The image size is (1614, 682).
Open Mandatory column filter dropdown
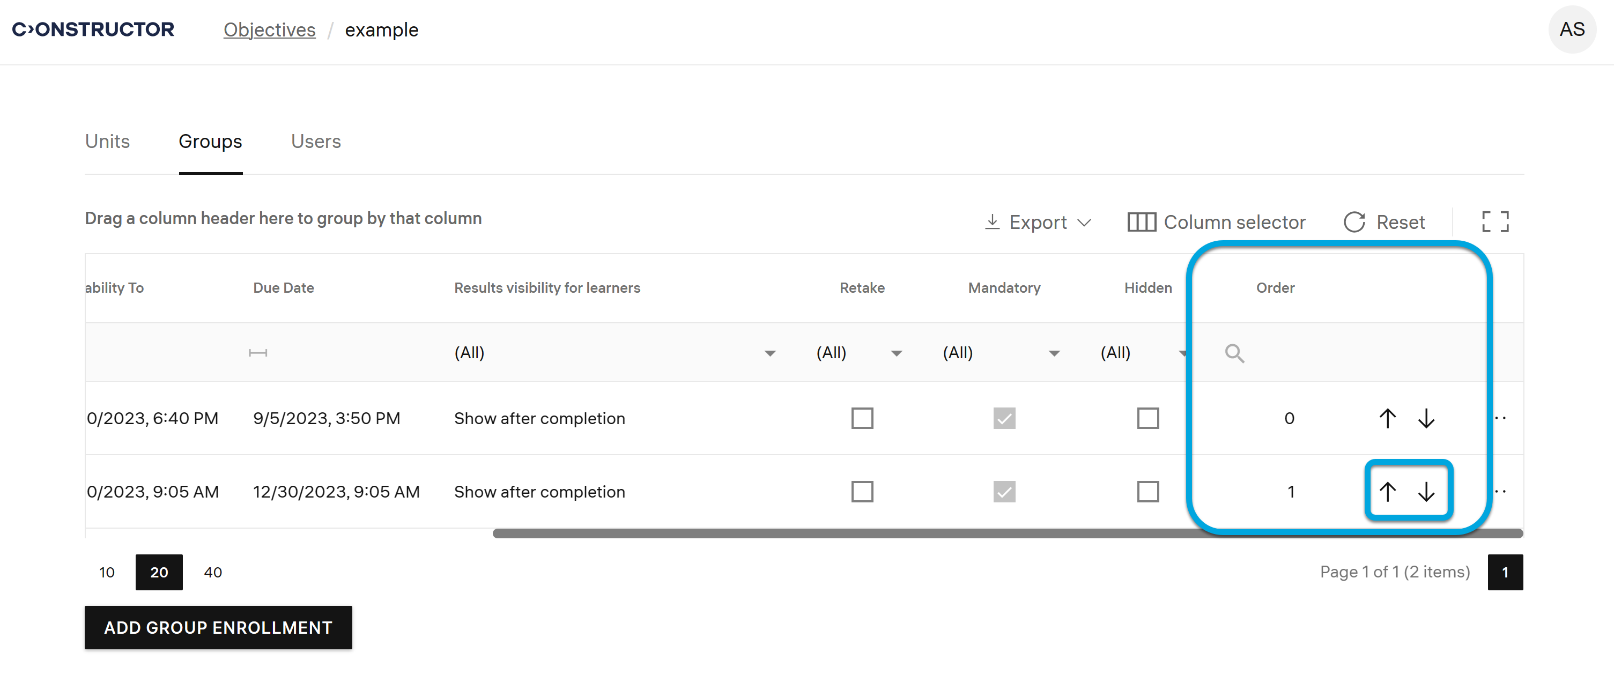pyautogui.click(x=1054, y=353)
